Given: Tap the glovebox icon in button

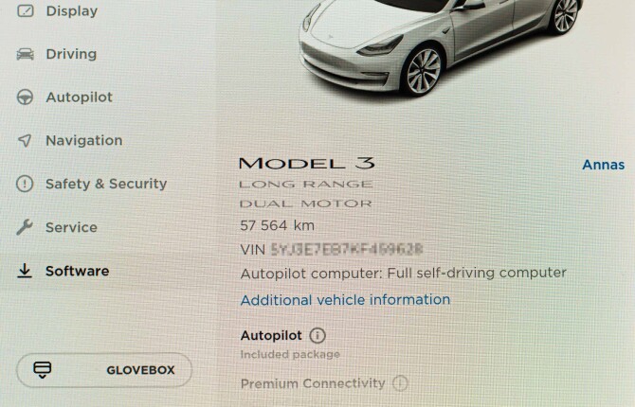Looking at the screenshot, I should (x=42, y=370).
